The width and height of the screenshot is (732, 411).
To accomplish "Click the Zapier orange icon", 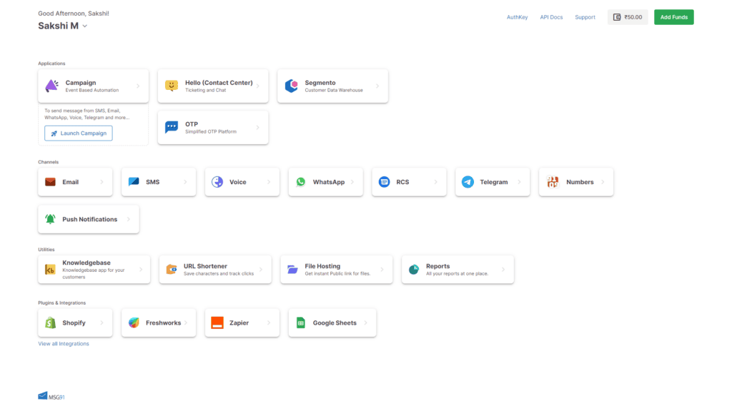I will point(217,323).
